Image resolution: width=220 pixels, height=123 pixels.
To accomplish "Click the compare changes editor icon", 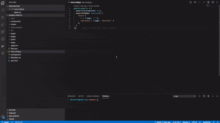I will [x=190, y=2].
